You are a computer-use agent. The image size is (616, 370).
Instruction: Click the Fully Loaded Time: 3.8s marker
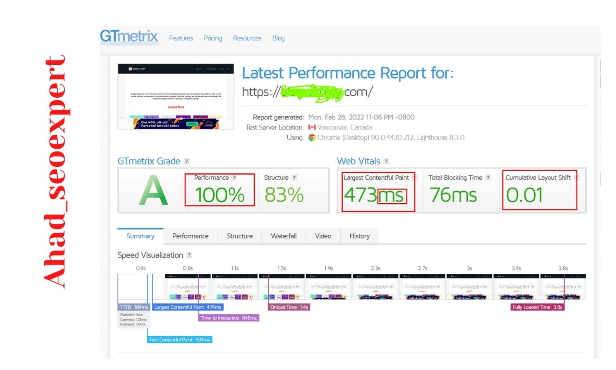tap(538, 307)
